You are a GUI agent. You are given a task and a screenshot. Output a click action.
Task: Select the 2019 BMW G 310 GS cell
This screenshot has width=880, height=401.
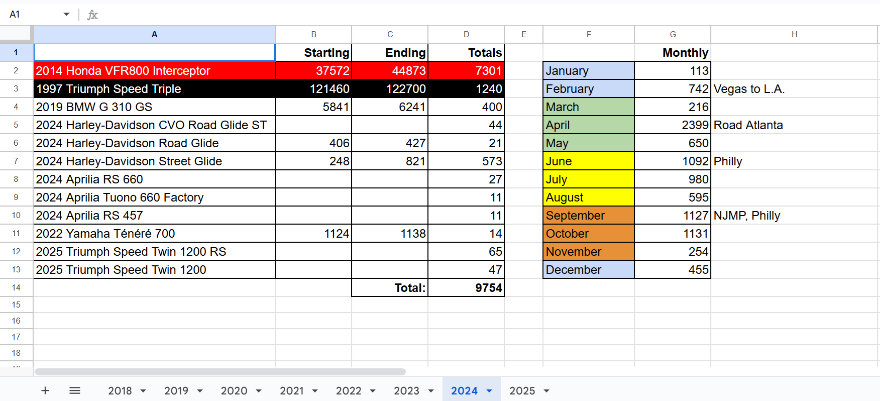coord(154,107)
